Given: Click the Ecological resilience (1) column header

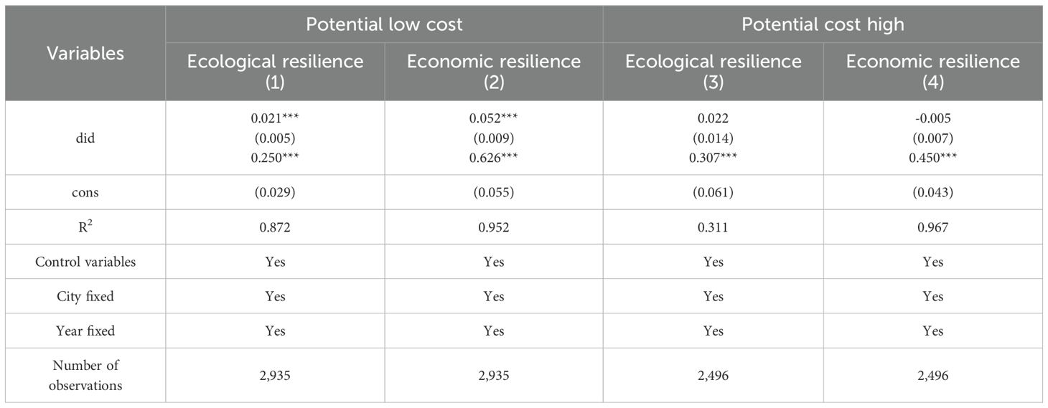Looking at the screenshot, I should tap(275, 71).
